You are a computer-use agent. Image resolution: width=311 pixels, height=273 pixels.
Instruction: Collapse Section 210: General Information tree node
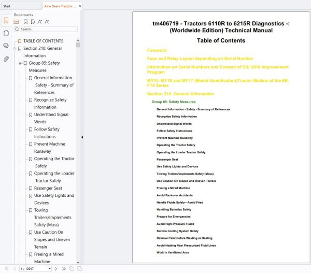click(x=15, y=49)
